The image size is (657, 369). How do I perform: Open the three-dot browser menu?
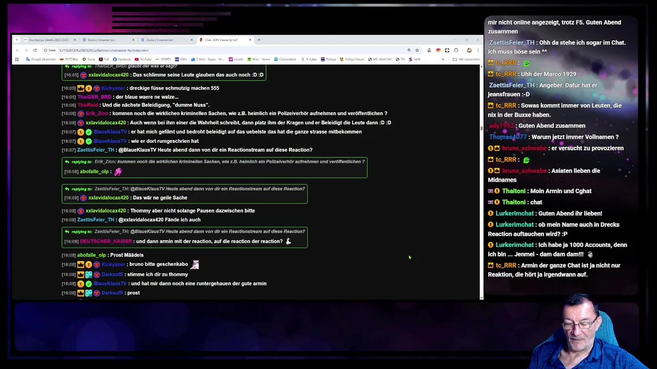[x=478, y=50]
